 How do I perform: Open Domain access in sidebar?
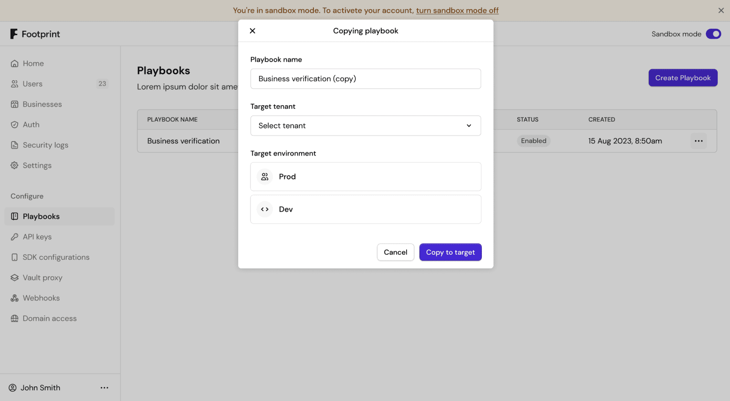pyautogui.click(x=59, y=319)
